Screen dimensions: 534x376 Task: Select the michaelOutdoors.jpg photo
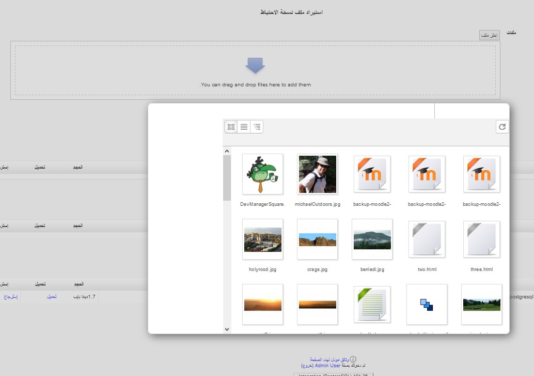[x=318, y=174]
